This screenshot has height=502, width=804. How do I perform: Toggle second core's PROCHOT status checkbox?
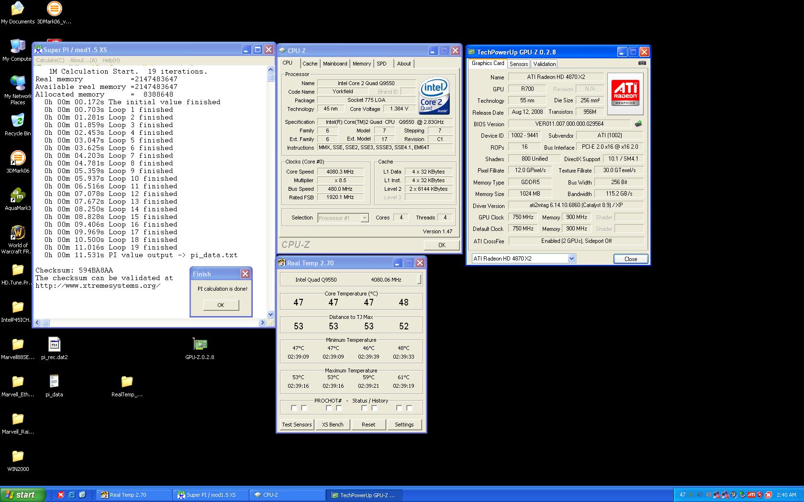[x=329, y=408]
